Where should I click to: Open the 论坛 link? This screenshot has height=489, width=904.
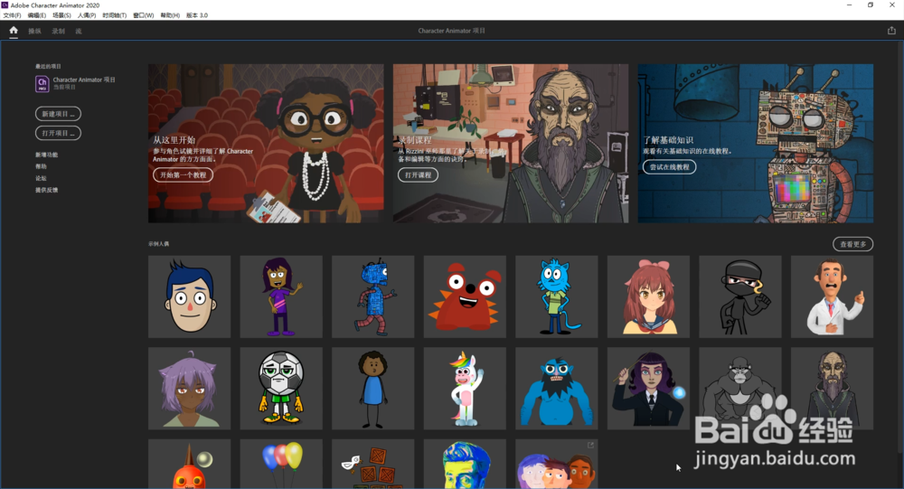41,178
